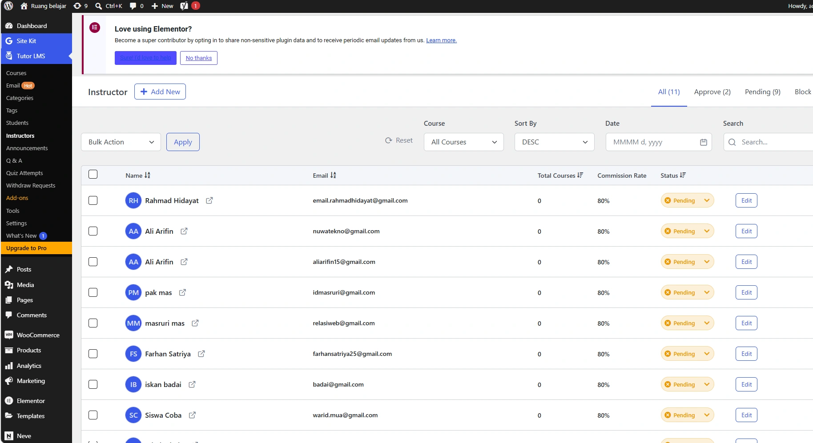The width and height of the screenshot is (813, 443).
Task: Click the Elementor logo icon in notice
Action: pos(95,28)
